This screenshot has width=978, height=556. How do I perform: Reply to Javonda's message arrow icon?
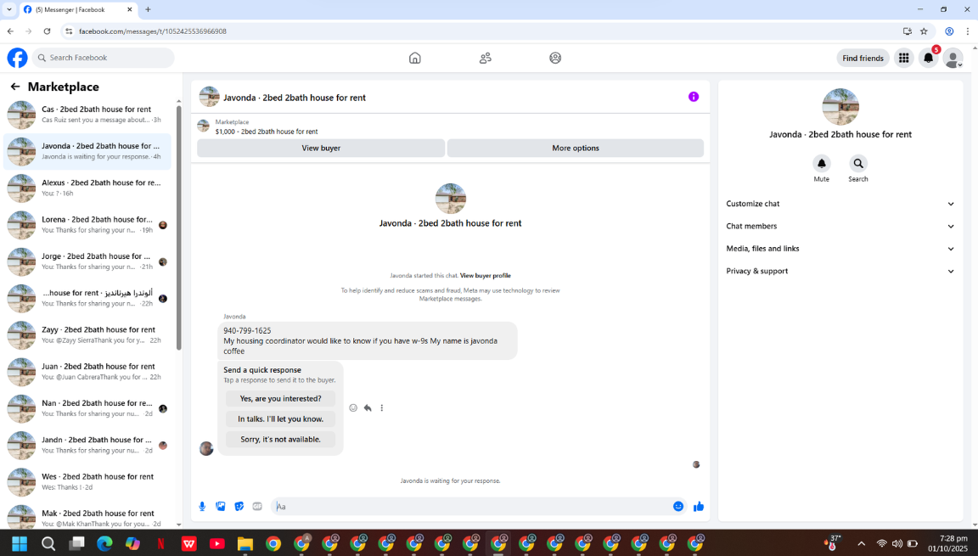point(368,407)
